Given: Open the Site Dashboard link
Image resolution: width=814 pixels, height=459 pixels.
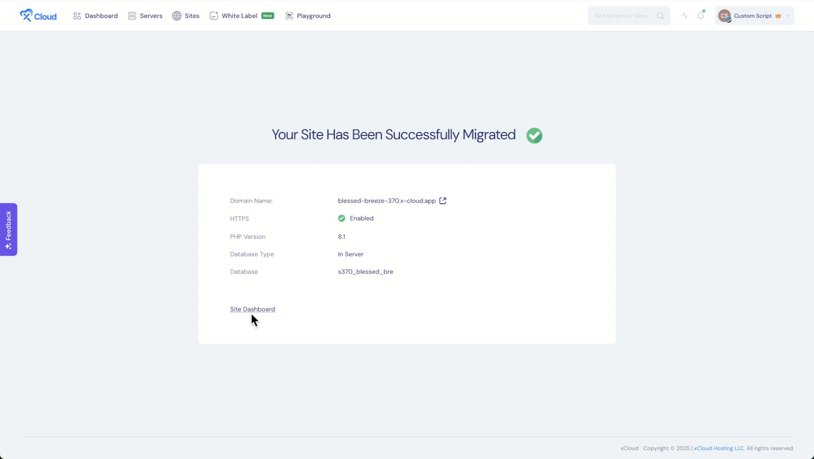Looking at the screenshot, I should point(252,309).
